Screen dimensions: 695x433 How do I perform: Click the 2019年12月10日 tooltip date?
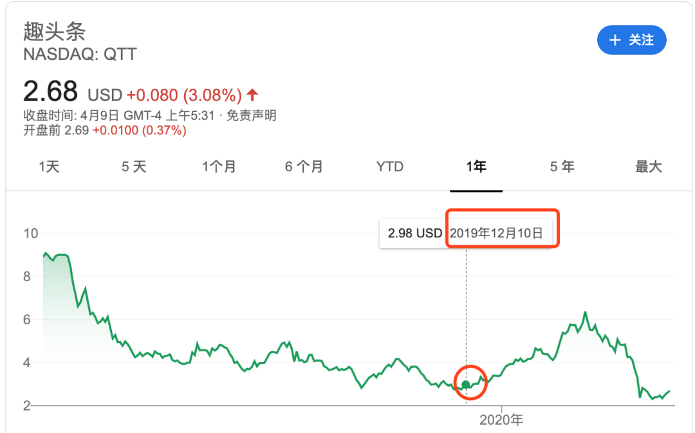pyautogui.click(x=496, y=233)
